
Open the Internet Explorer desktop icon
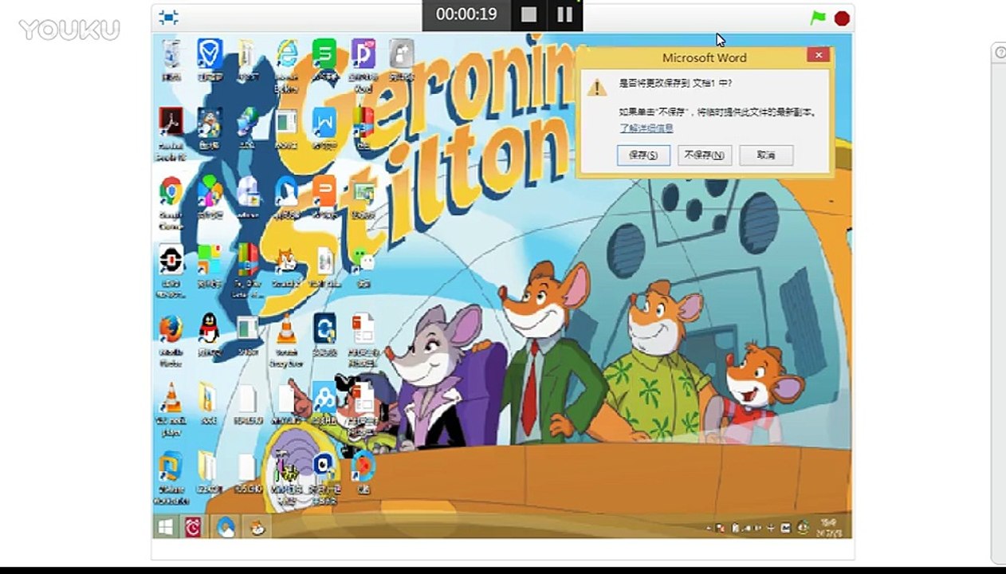click(287, 54)
